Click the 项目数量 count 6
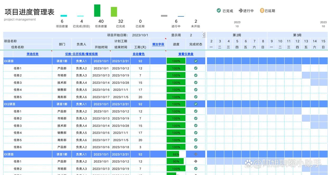The width and height of the screenshot is (328, 175). [x=62, y=21]
